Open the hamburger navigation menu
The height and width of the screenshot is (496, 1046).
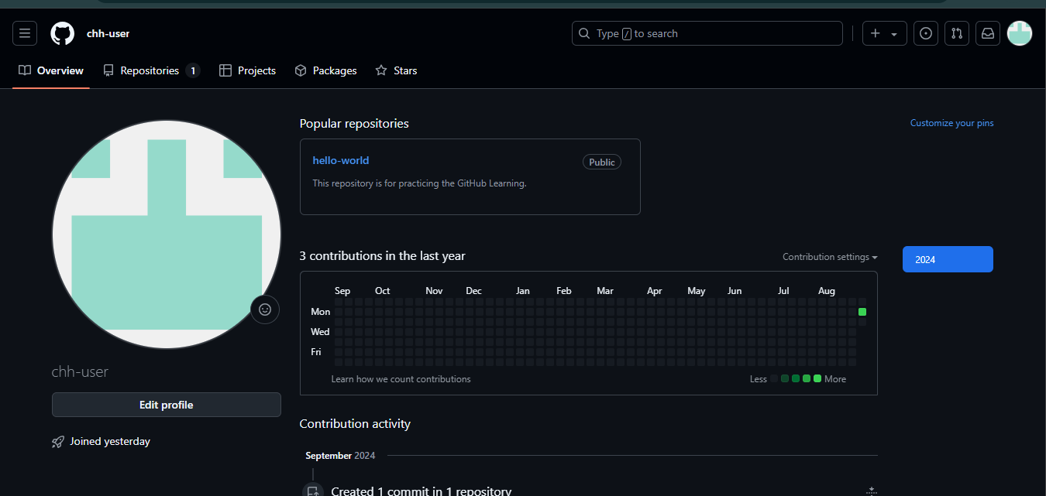coord(25,33)
